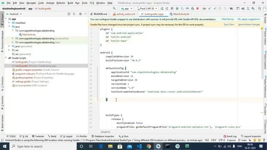Viewport: 267px width, 150px height.
Task: Click Ignore these changes link
Action: [x=249, y=25]
